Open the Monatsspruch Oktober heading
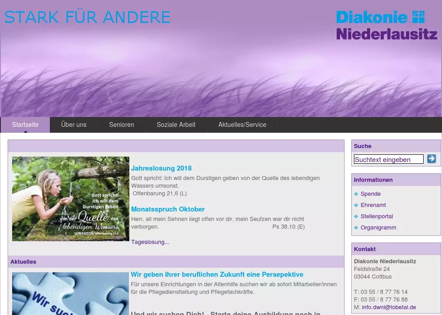442x315 pixels. click(x=168, y=209)
